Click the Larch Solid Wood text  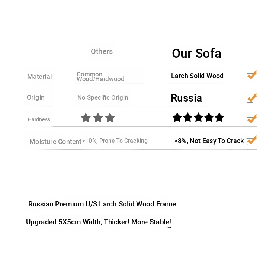(x=197, y=76)
